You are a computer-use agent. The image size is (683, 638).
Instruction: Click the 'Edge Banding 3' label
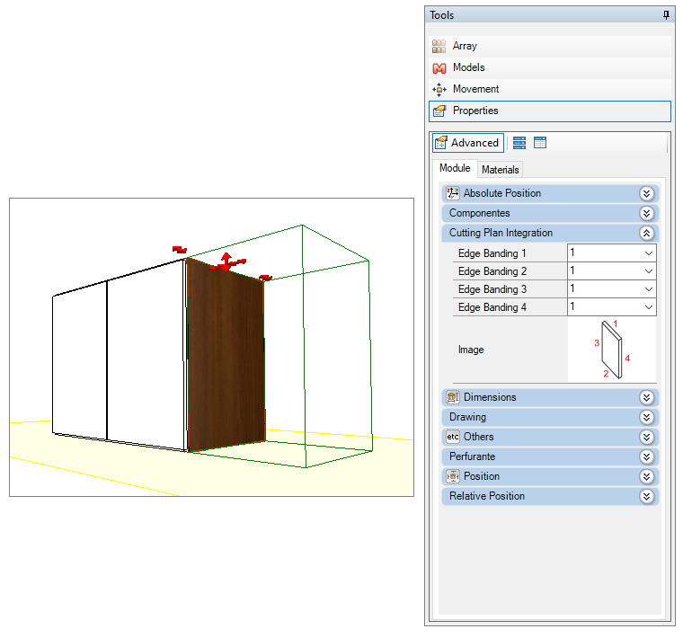[x=492, y=289]
